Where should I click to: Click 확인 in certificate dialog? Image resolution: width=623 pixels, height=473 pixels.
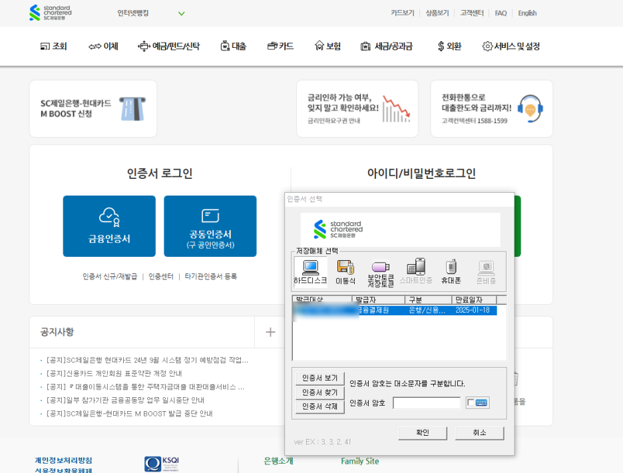[423, 433]
